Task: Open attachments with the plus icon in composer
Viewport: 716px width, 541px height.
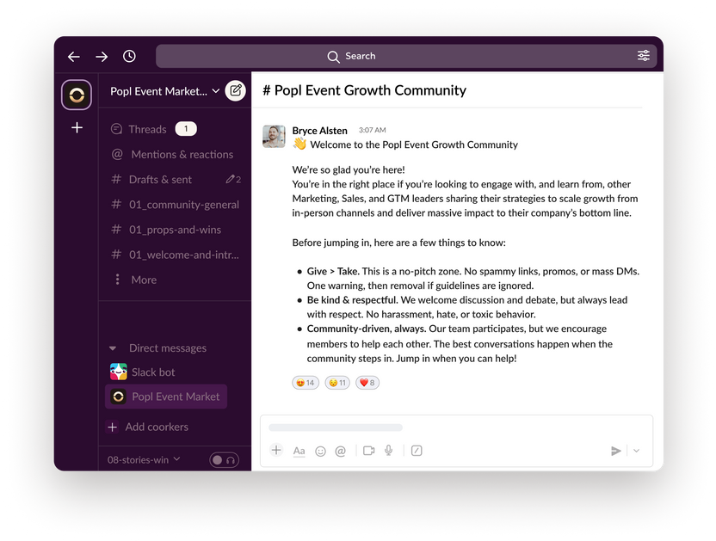Action: point(276,450)
